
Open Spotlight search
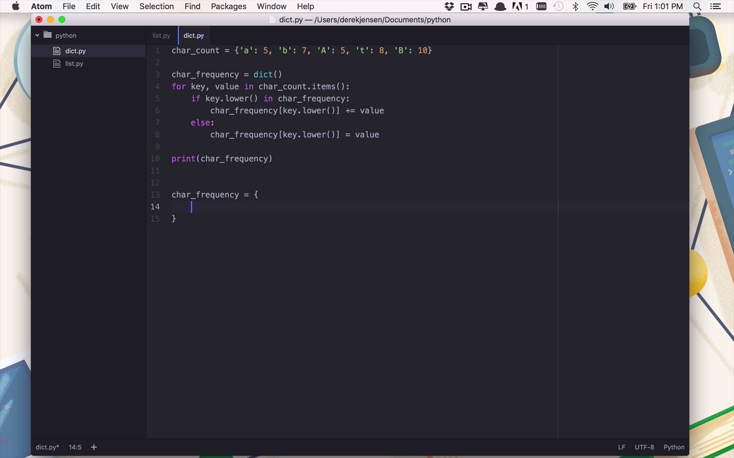pyautogui.click(x=697, y=6)
